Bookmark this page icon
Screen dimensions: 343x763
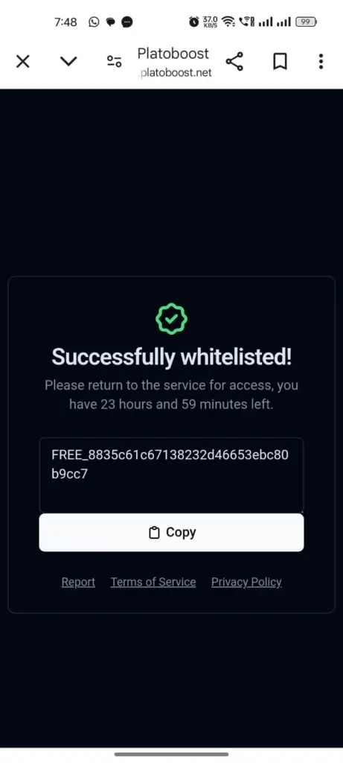pos(280,61)
